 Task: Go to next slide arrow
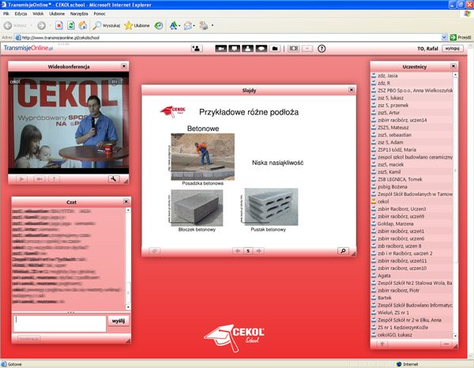pos(259,251)
